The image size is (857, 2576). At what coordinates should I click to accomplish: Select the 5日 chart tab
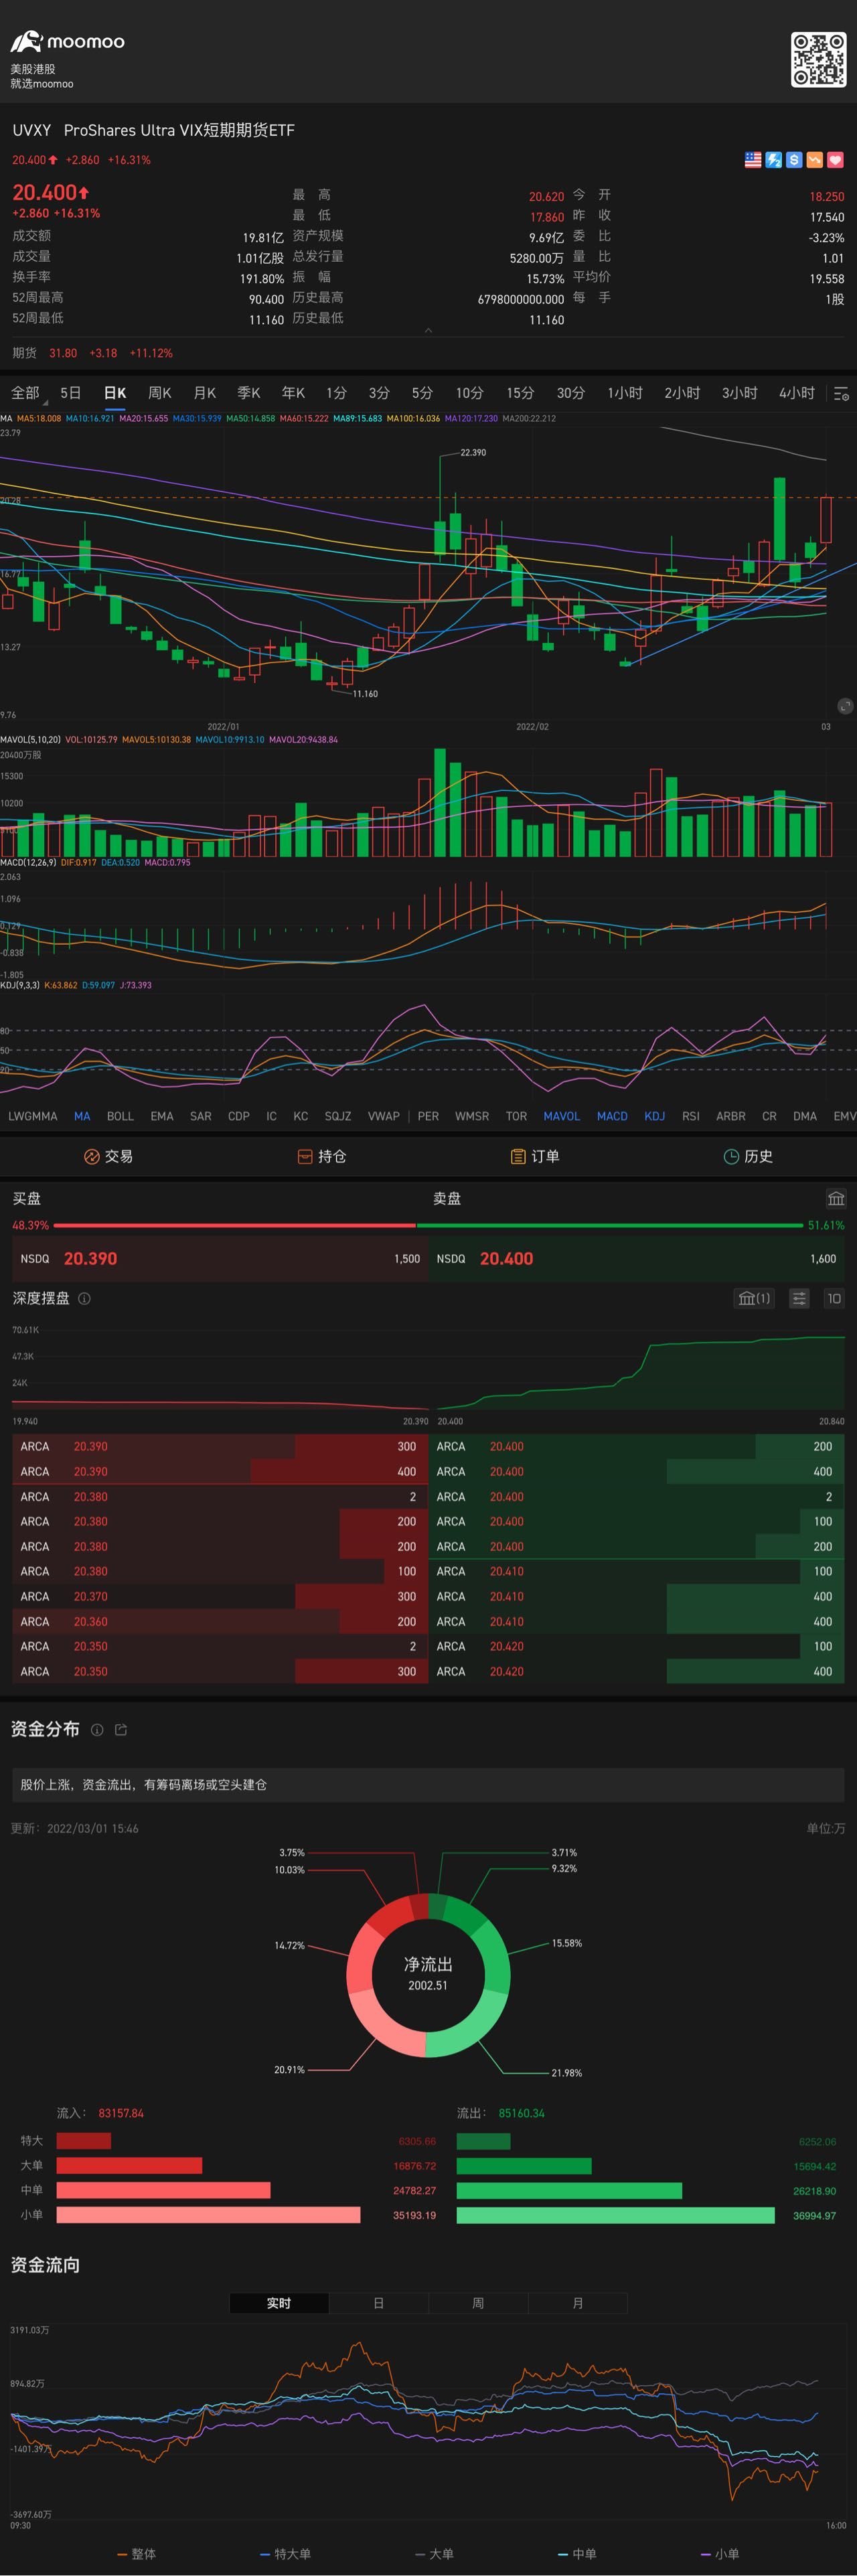point(70,393)
